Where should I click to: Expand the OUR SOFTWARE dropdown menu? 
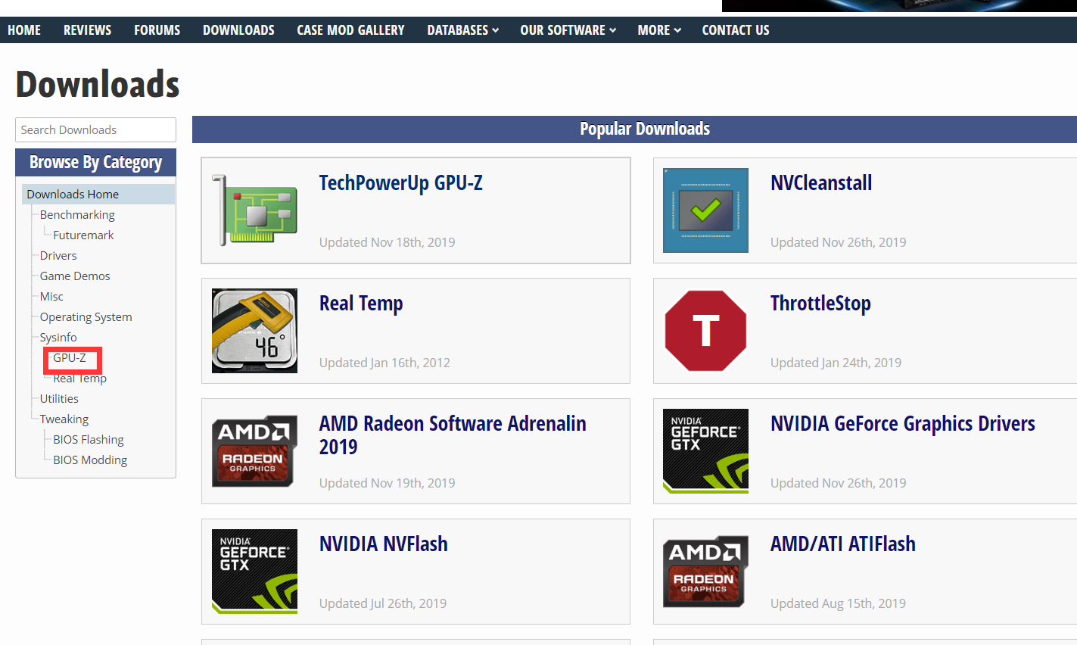(x=568, y=30)
